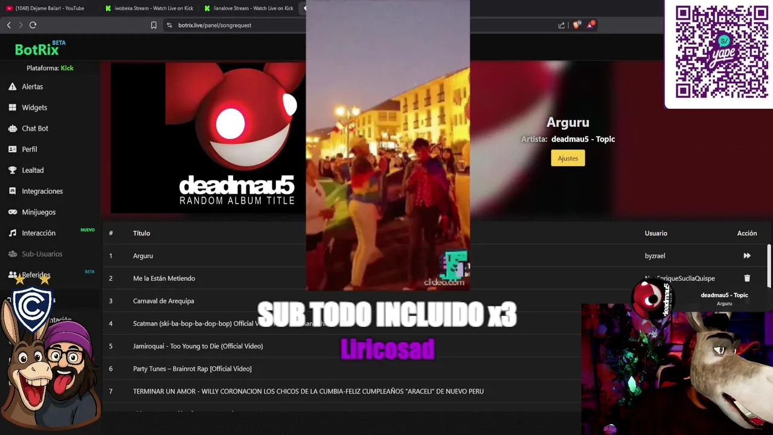Click user byzrael in the Arguru row
The width and height of the screenshot is (773, 435).
click(655, 256)
